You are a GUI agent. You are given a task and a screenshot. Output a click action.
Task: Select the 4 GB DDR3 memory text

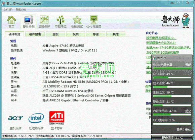tap(79, 72)
